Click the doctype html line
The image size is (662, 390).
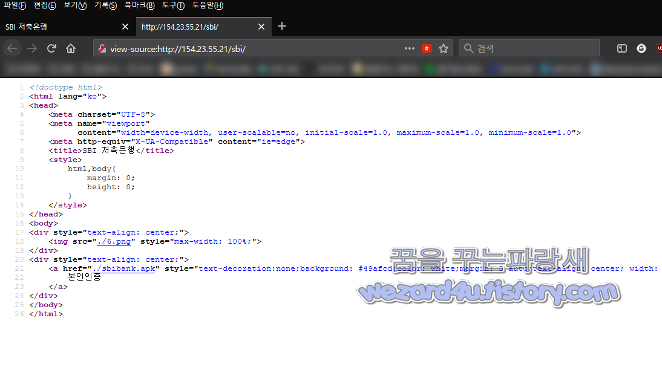65,87
